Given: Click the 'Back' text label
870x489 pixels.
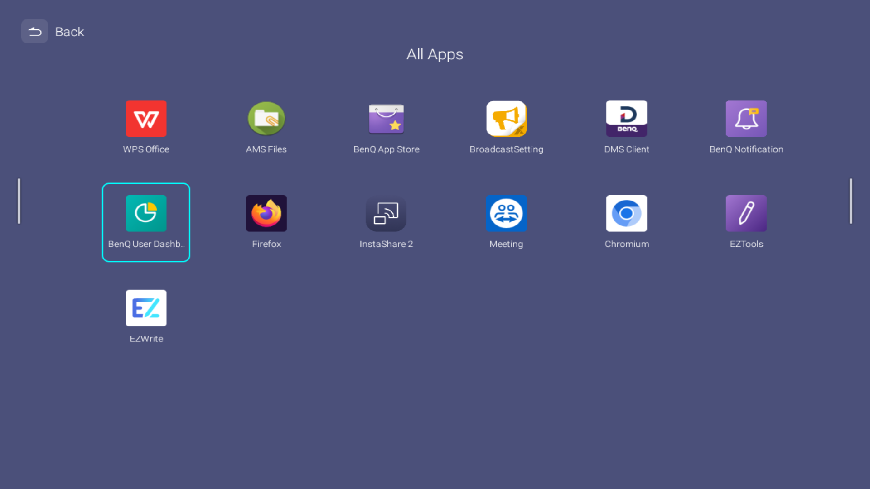Looking at the screenshot, I should click(x=69, y=32).
